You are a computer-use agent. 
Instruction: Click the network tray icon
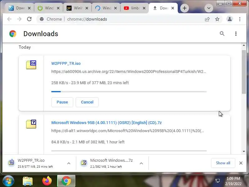[218, 181]
